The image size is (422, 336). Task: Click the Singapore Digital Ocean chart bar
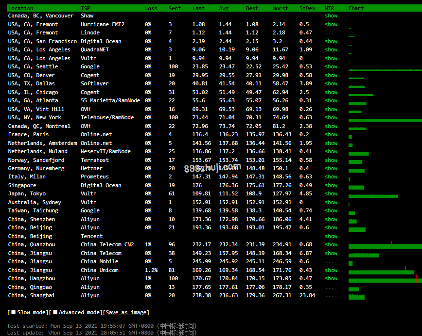pos(356,187)
